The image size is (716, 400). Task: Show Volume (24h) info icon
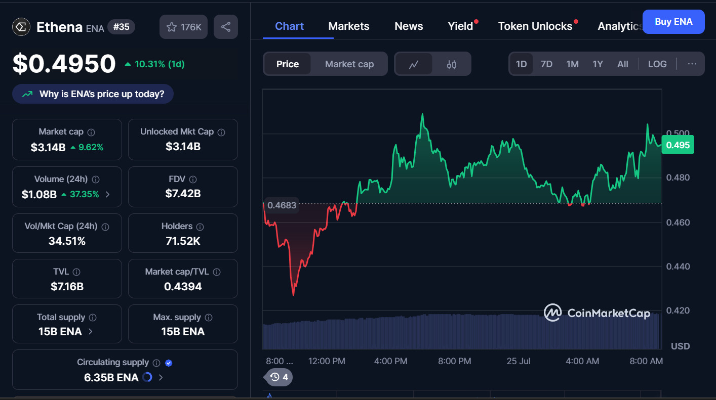[96, 180]
